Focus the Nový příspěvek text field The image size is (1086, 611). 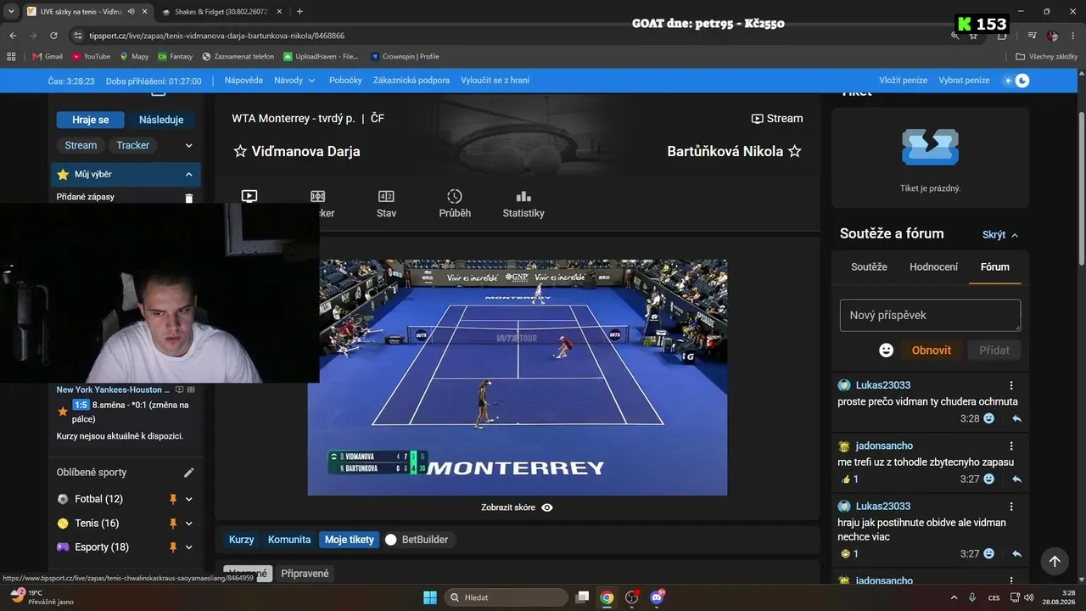(930, 316)
